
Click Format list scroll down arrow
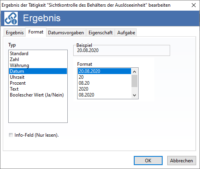pyautogui.click(x=134, y=95)
